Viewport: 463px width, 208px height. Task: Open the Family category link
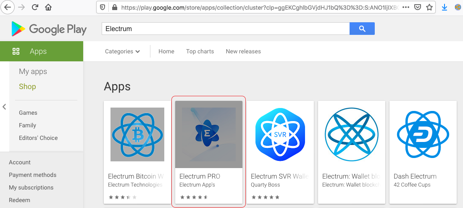pyautogui.click(x=27, y=125)
